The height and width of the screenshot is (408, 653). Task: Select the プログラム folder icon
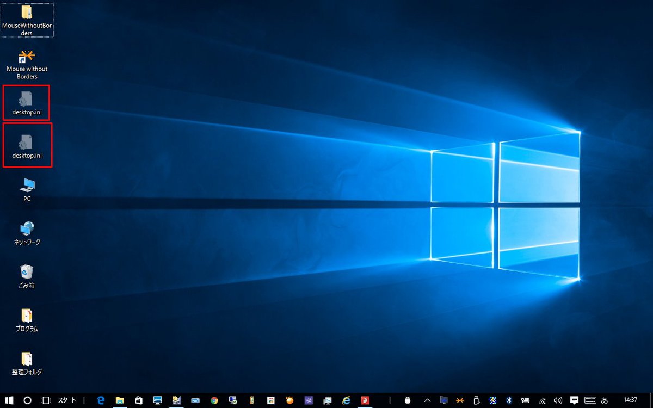click(27, 320)
